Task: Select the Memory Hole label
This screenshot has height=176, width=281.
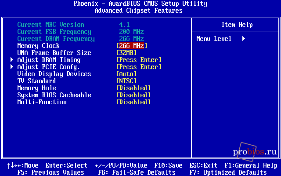Action: tap(36, 88)
